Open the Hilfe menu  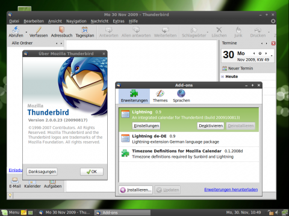click(133, 21)
